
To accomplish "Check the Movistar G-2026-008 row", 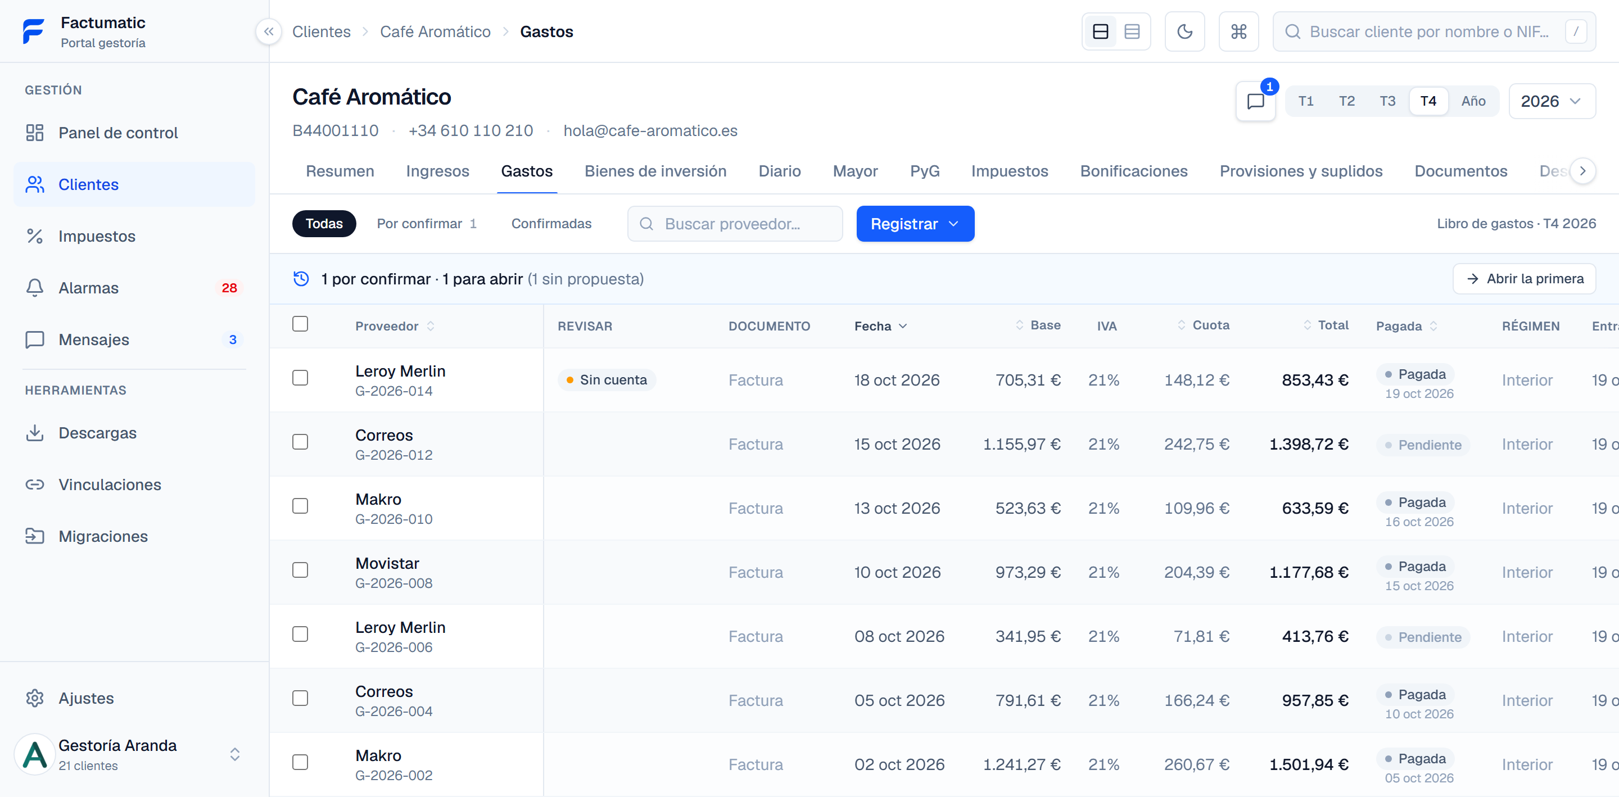I will pyautogui.click(x=300, y=570).
